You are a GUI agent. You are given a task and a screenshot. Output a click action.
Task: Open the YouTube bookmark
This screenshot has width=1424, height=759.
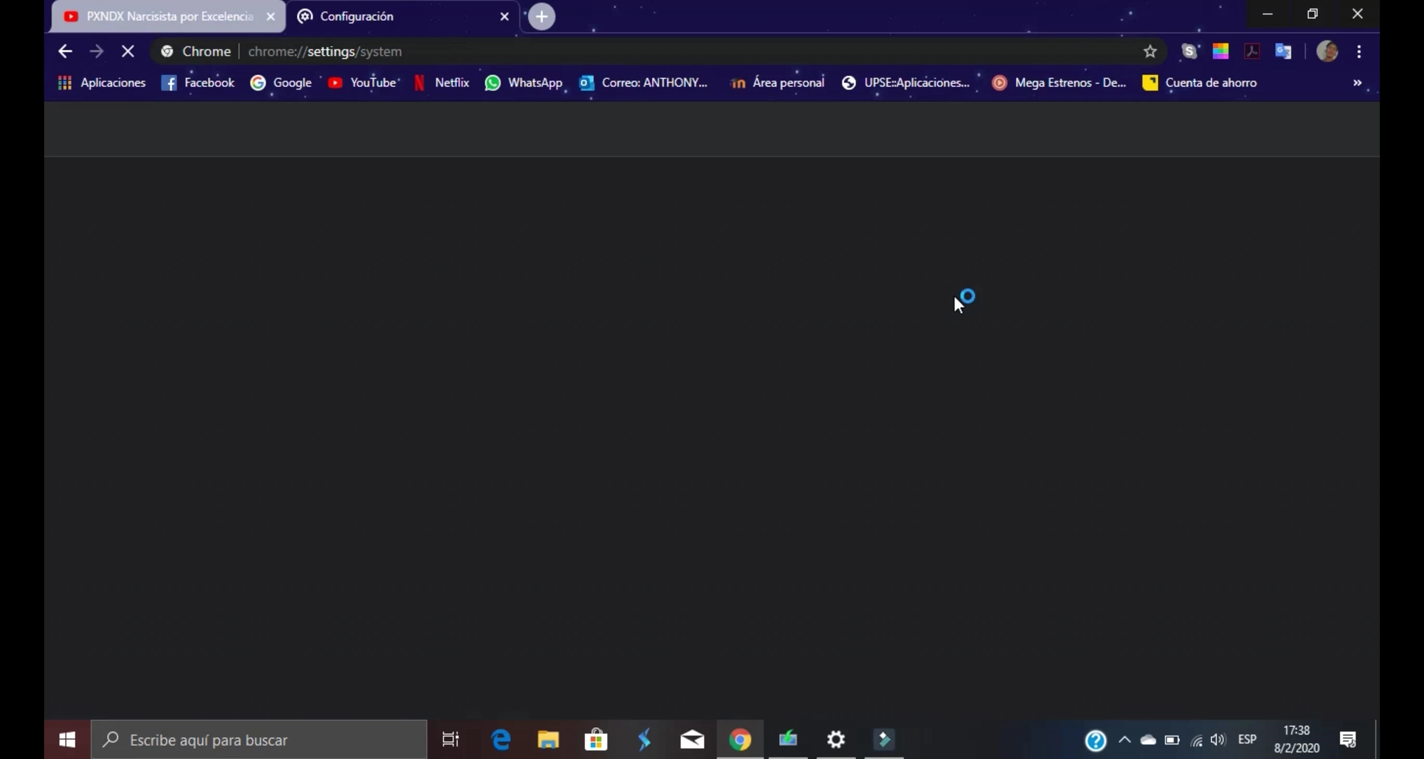362,83
